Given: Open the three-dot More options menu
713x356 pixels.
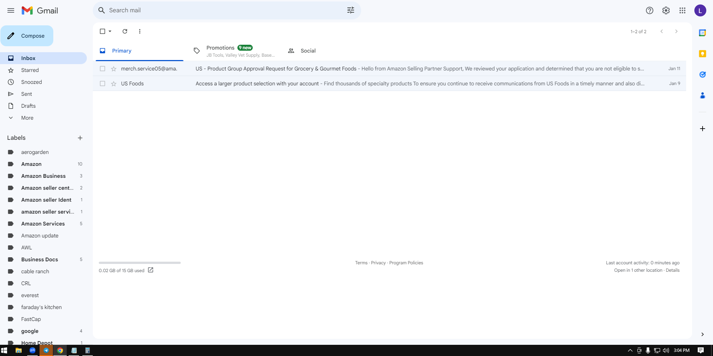Looking at the screenshot, I should [x=140, y=31].
